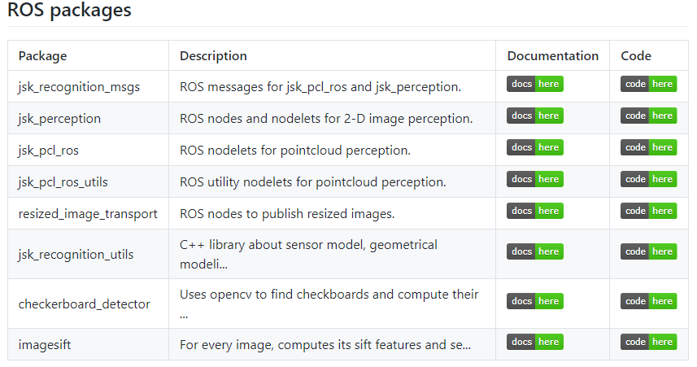Click description 'ROS nodelets for pointcloud perception.'
The width and height of the screenshot is (697, 367).
pos(295,151)
